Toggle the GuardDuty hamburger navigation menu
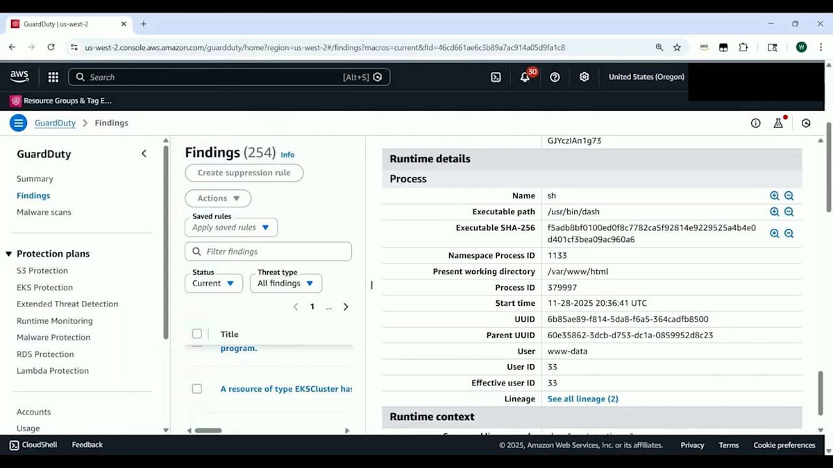This screenshot has height=468, width=833. [19, 123]
